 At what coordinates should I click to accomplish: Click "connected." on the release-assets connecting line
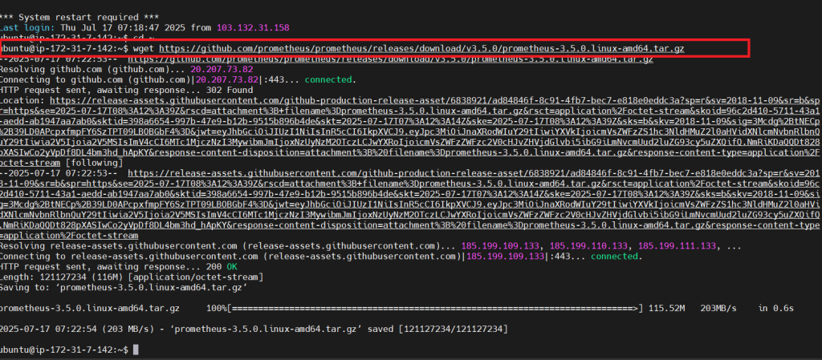tap(616, 257)
